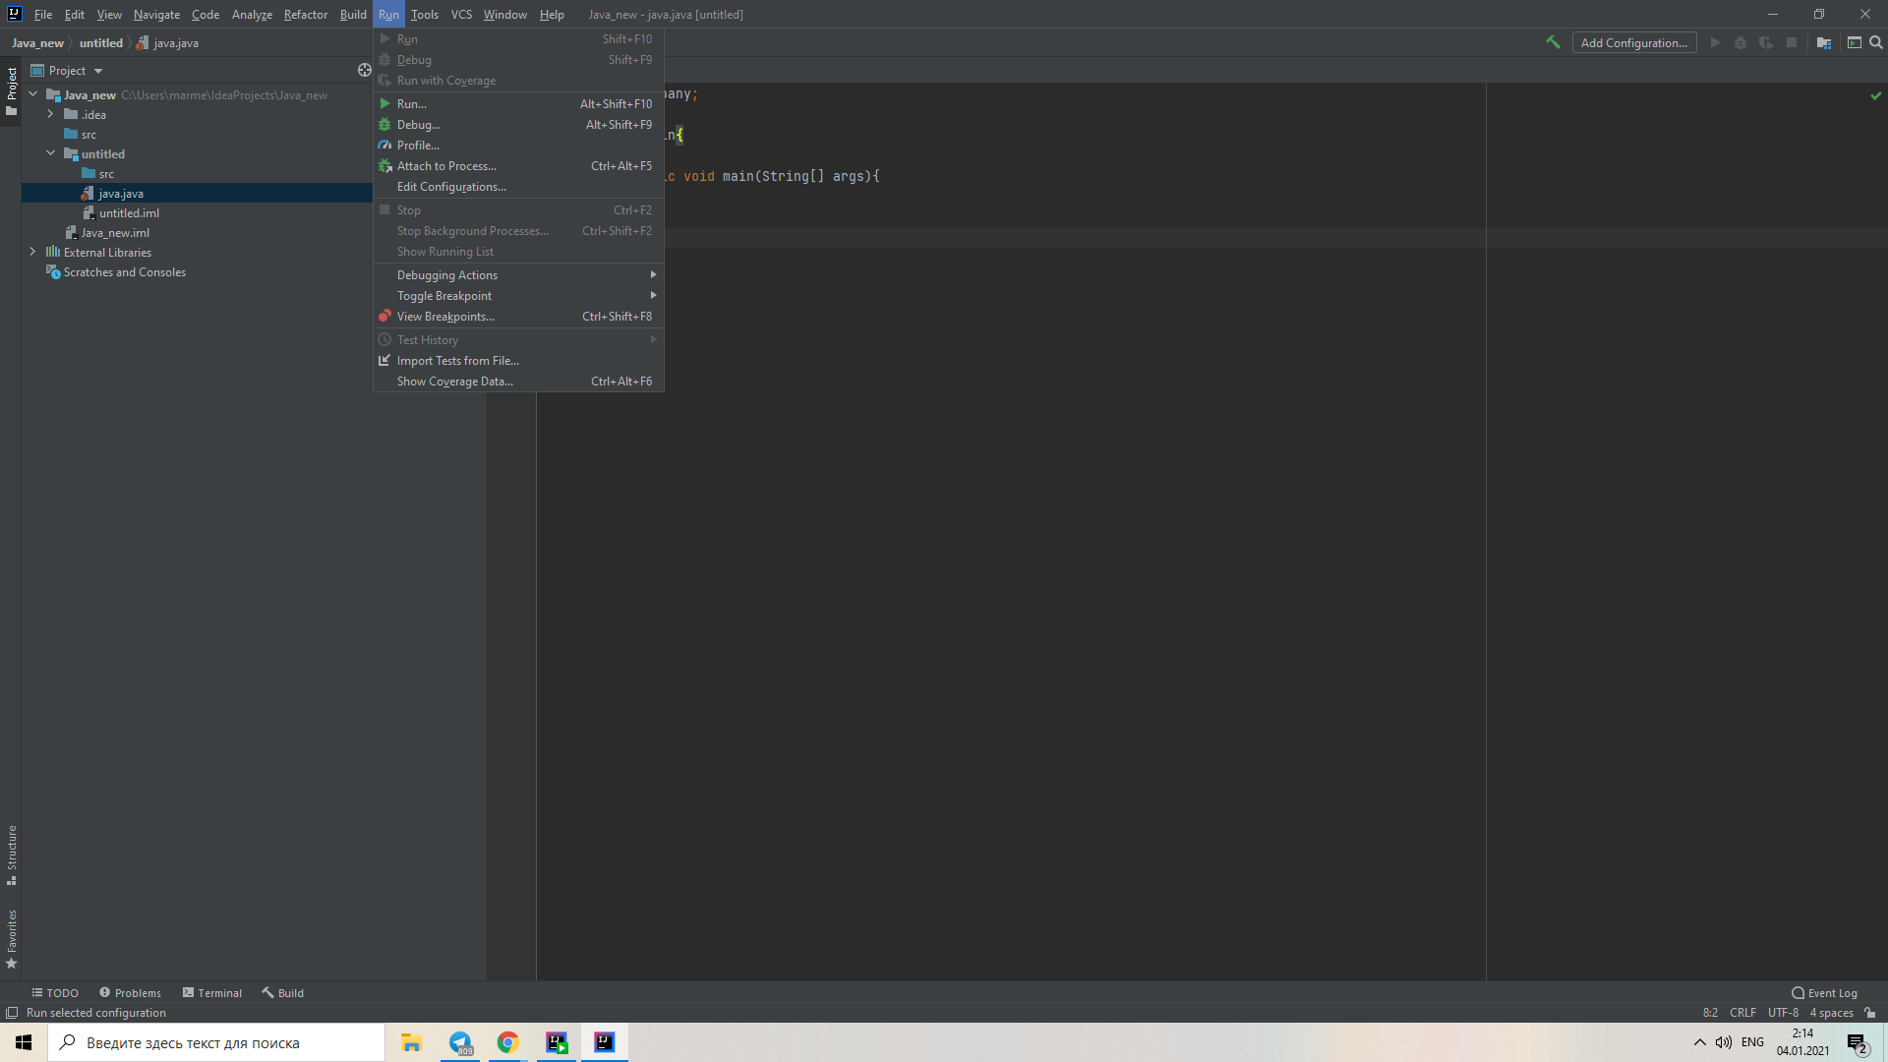Expand Toggle Breakpoint submenu
This screenshot has width=1888, height=1062.
pyautogui.click(x=518, y=295)
